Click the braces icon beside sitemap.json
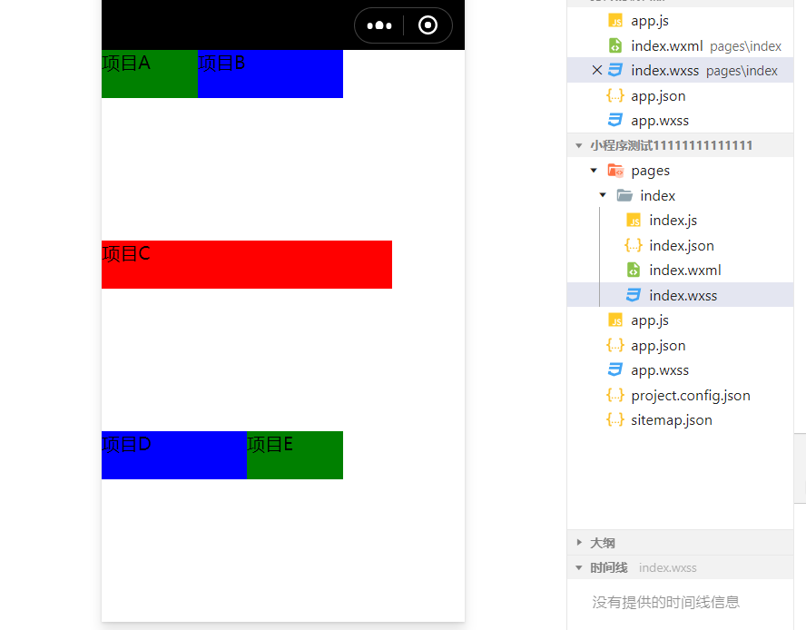 point(615,419)
